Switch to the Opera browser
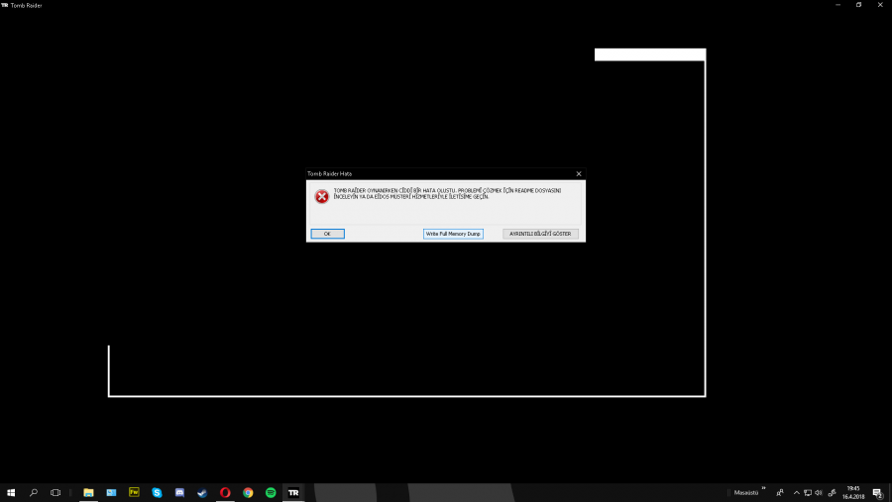This screenshot has width=892, height=502. tap(225, 492)
